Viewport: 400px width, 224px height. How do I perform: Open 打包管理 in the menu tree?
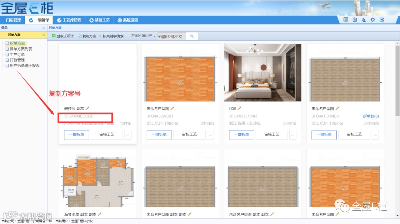coord(15,60)
